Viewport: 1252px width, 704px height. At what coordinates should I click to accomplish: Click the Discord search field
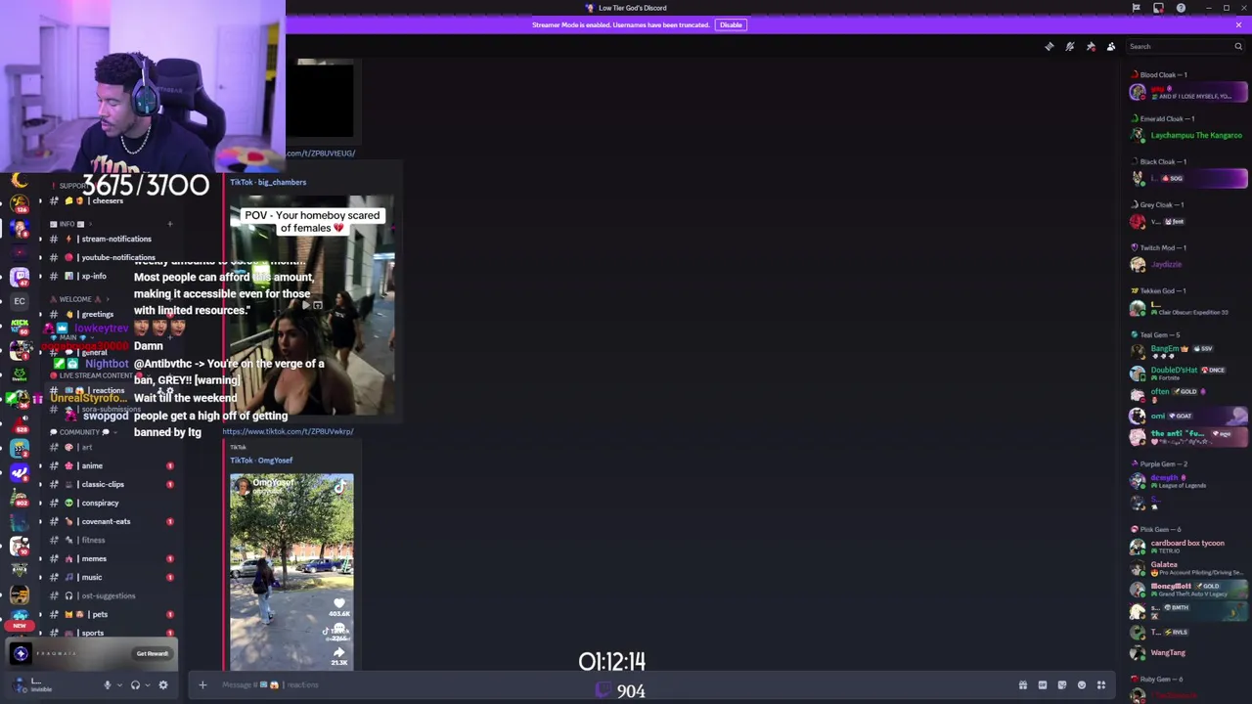1185,46
